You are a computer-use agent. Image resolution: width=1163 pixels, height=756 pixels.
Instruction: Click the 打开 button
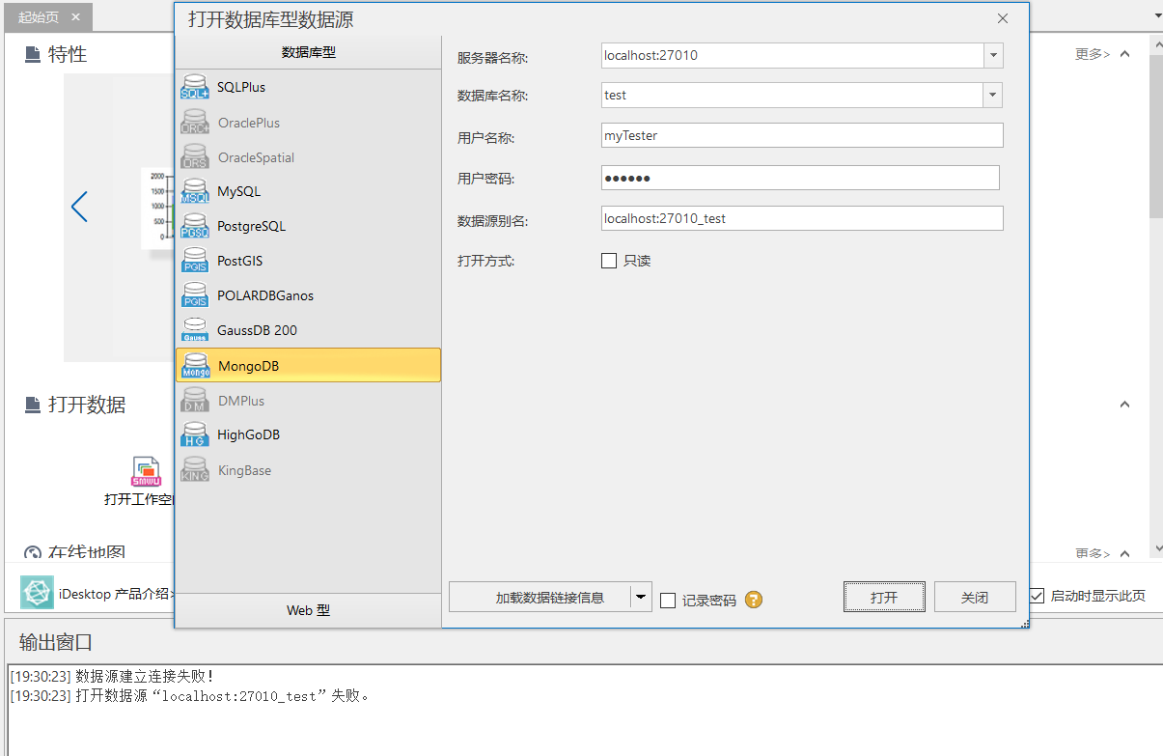click(x=884, y=598)
